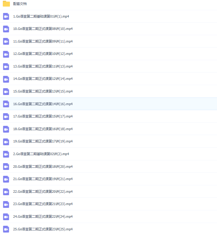The height and width of the screenshot is (235, 217).
Task: Click video icon for 20.Go语言第二期正式课第18讲(20).mp4
Action: click(x=6, y=167)
